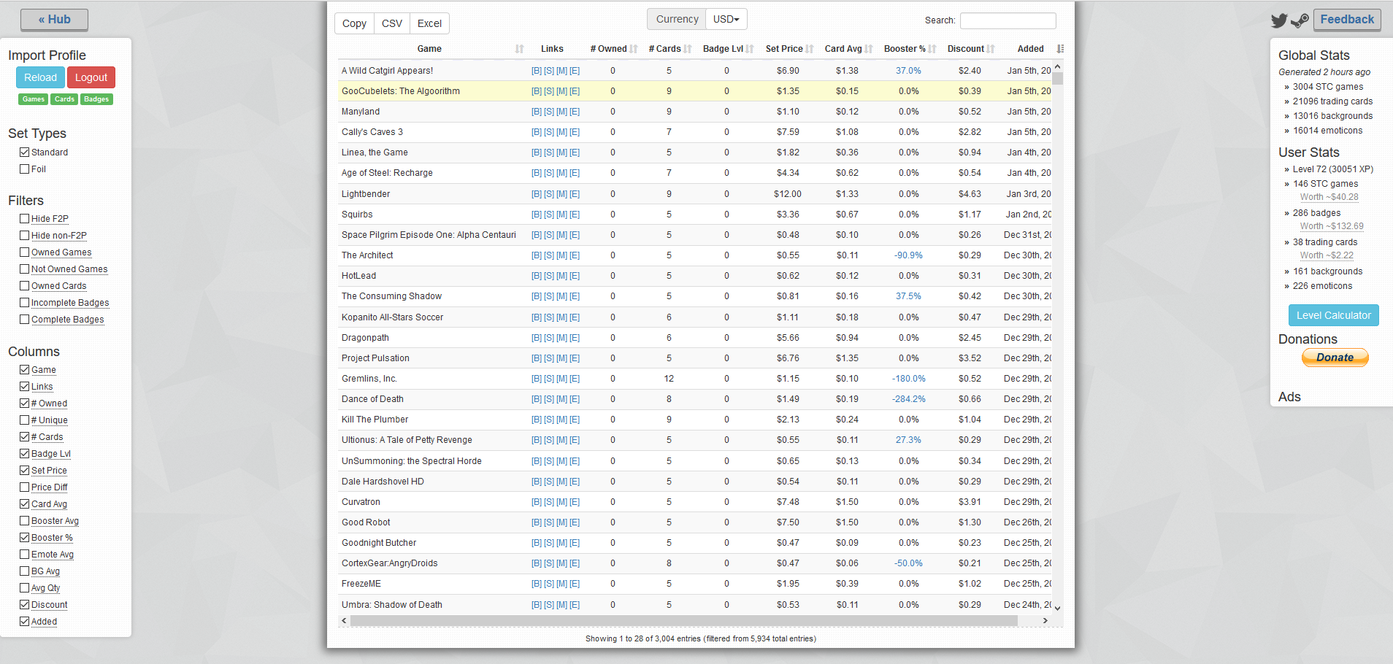Focus the Search input field
Screen dimensions: 1393x664
pyautogui.click(x=1008, y=20)
